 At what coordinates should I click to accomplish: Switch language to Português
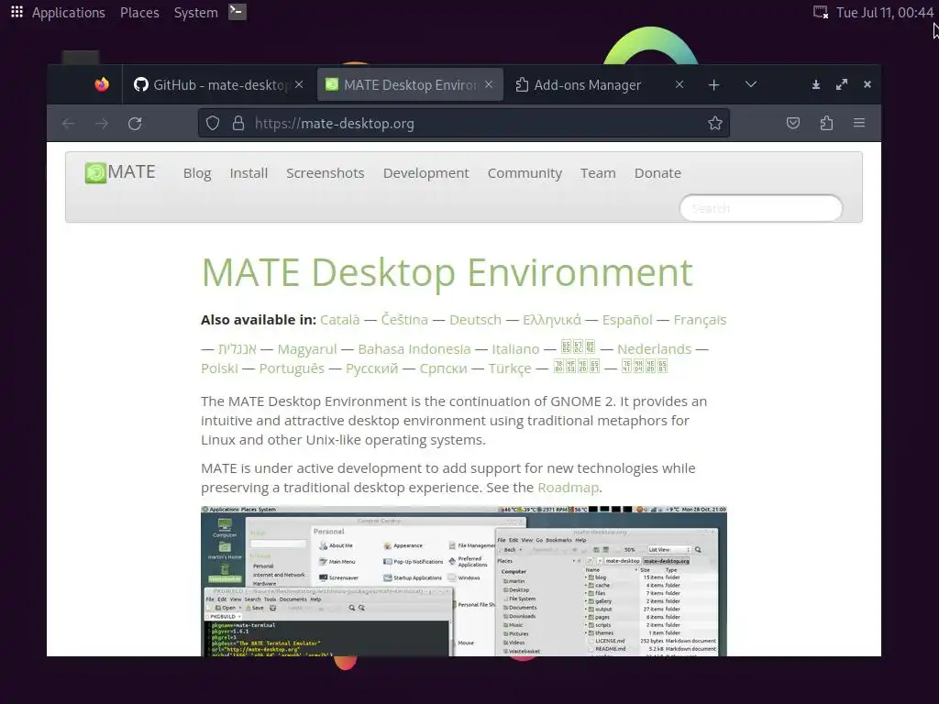(292, 368)
